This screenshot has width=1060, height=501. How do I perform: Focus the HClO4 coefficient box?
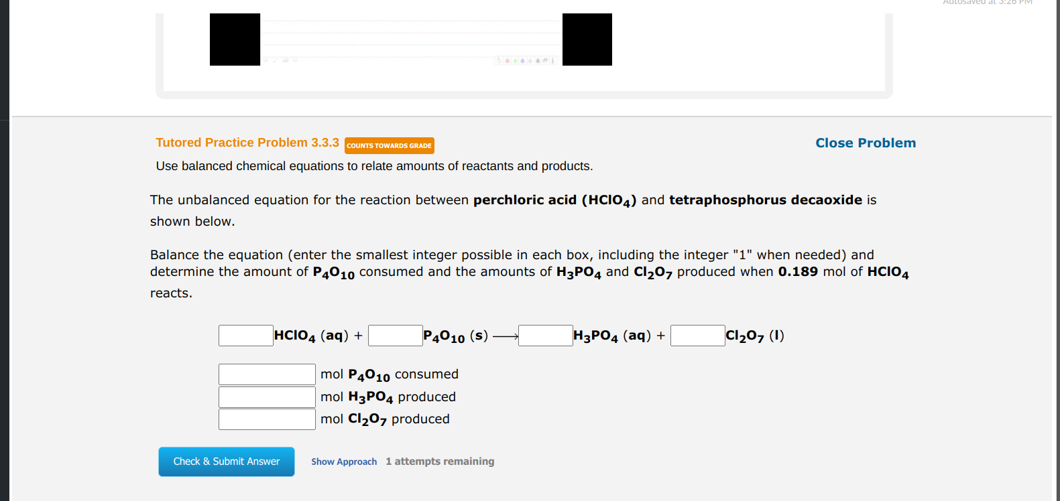[x=245, y=336]
